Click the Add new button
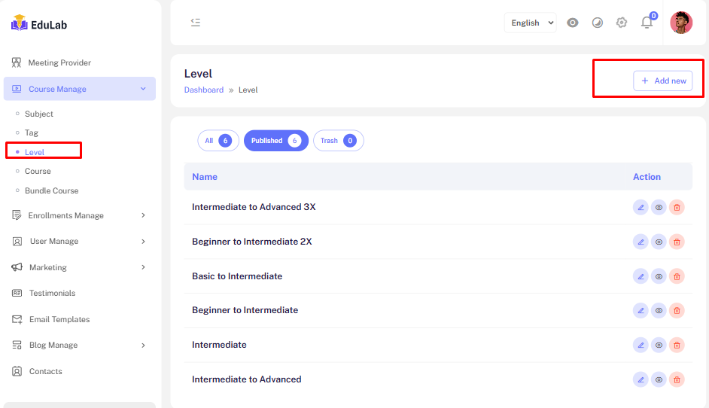Viewport: 709px width, 408px height. 662,81
